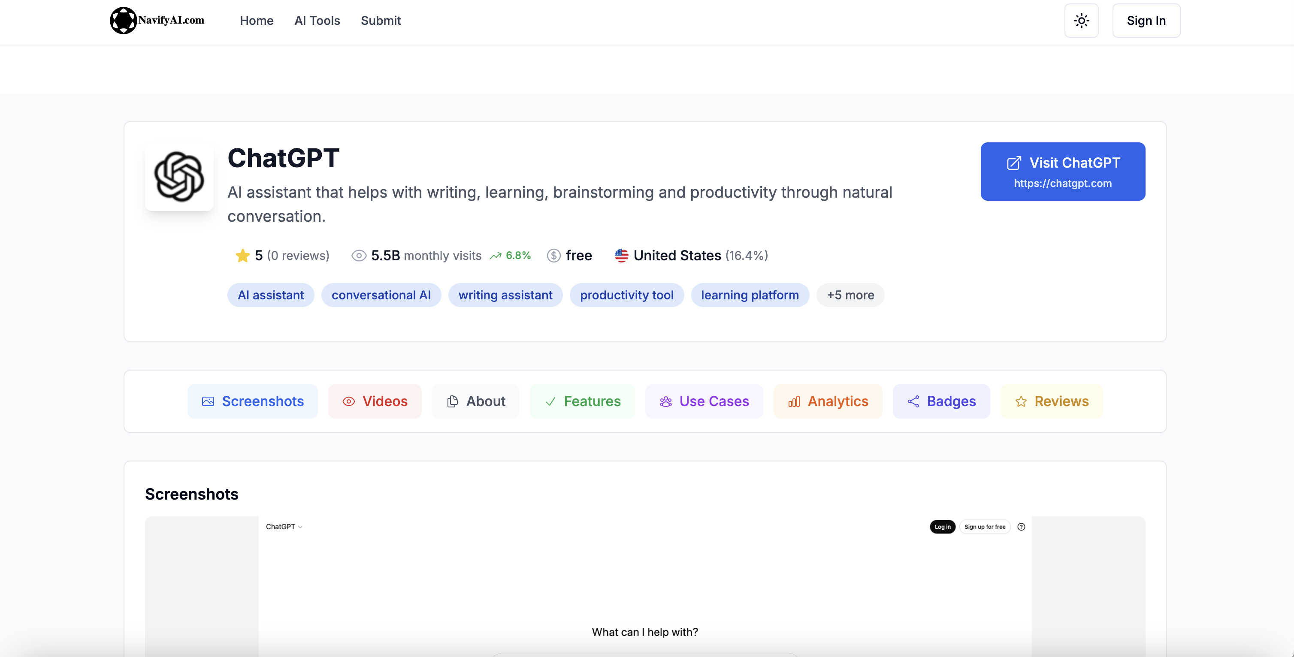Click the United States flag icon
Viewport: 1294px width, 657px height.
click(621, 256)
